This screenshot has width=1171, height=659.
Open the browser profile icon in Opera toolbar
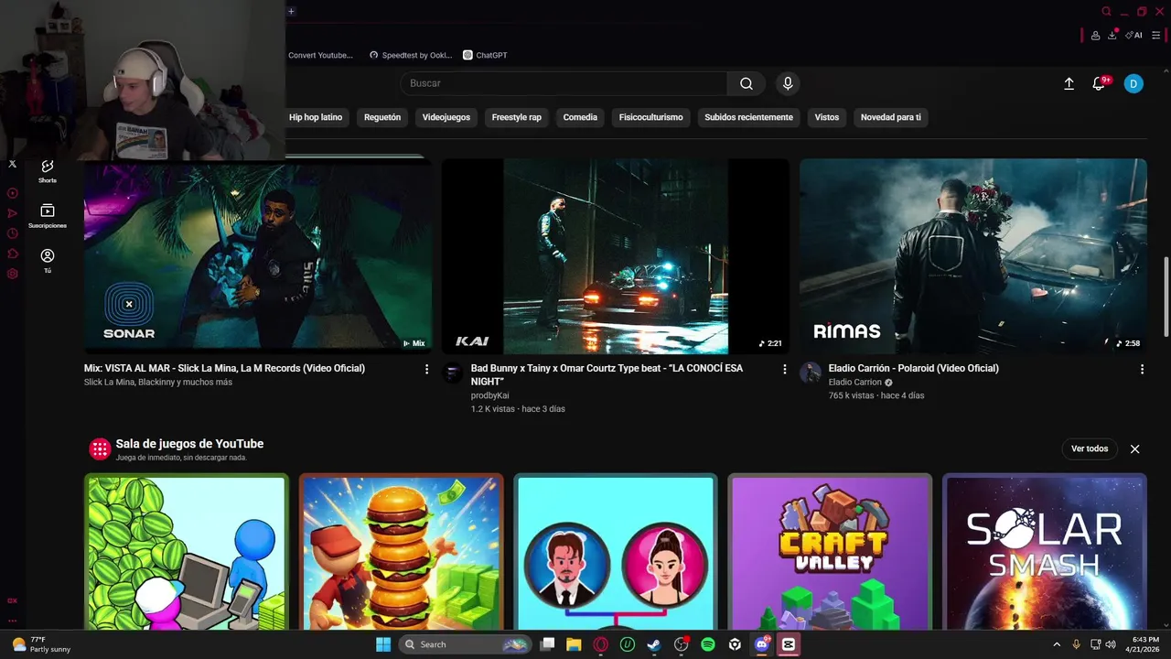point(1095,36)
